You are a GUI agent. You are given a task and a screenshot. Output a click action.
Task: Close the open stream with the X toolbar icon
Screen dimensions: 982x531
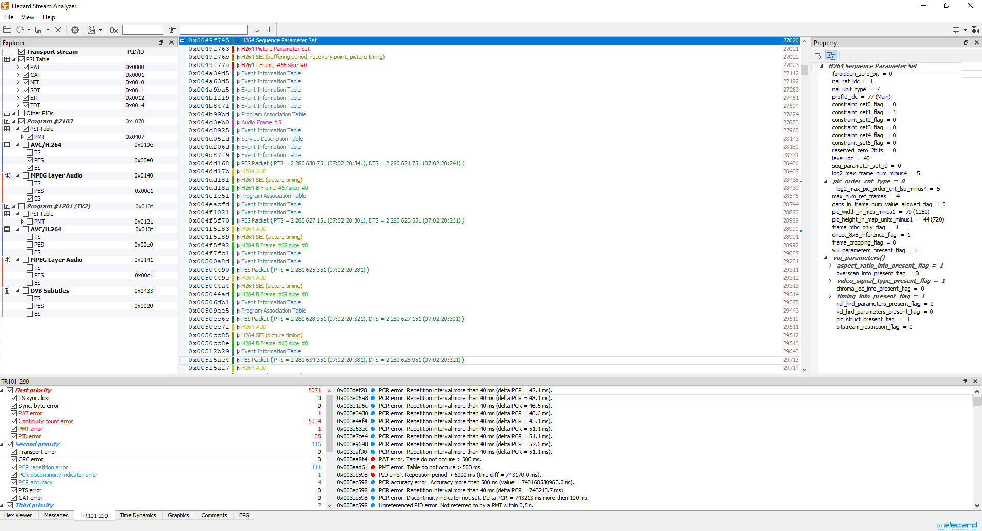(58, 29)
